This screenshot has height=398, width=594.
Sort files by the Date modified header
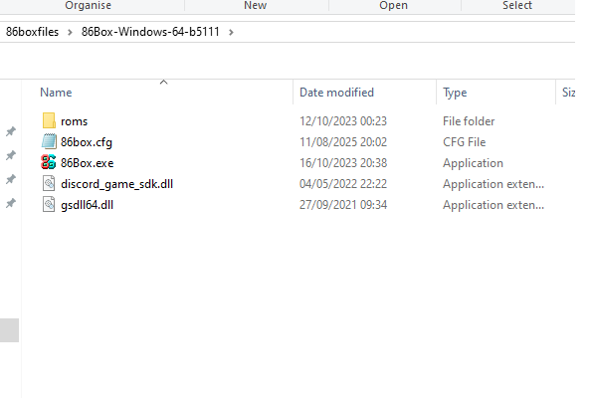[x=336, y=93]
